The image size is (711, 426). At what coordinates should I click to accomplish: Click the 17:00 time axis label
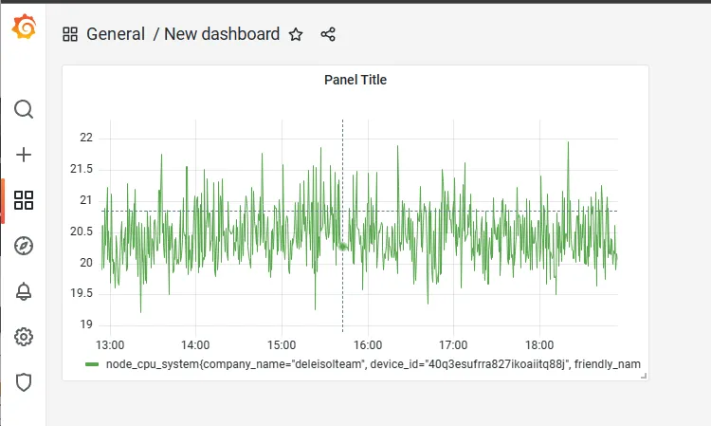click(453, 345)
